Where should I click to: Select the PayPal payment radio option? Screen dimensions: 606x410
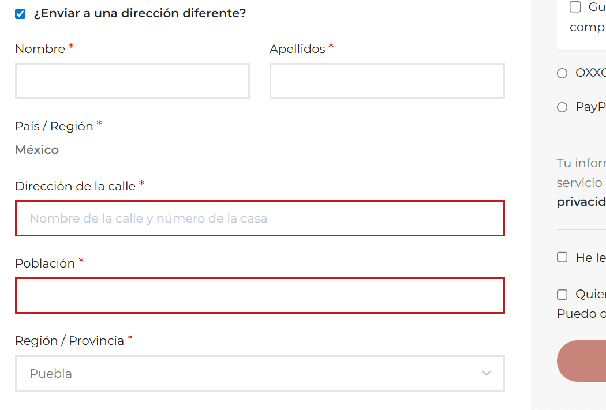562,107
